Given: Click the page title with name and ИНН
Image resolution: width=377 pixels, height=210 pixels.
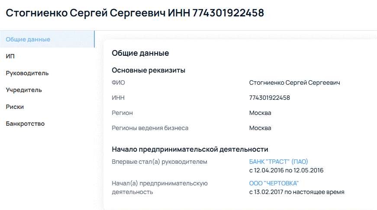Looking at the screenshot, I should [x=135, y=13].
